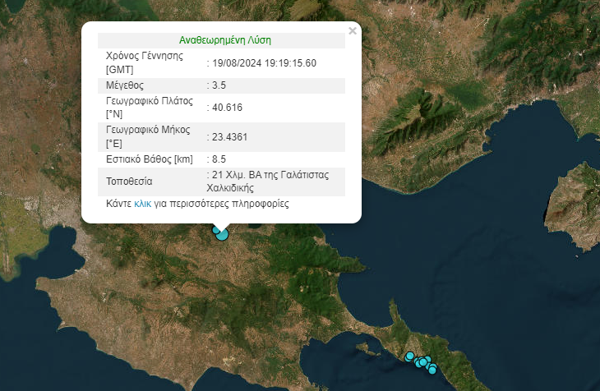Close the earthquake info popup
600x391 pixels.
click(x=353, y=31)
